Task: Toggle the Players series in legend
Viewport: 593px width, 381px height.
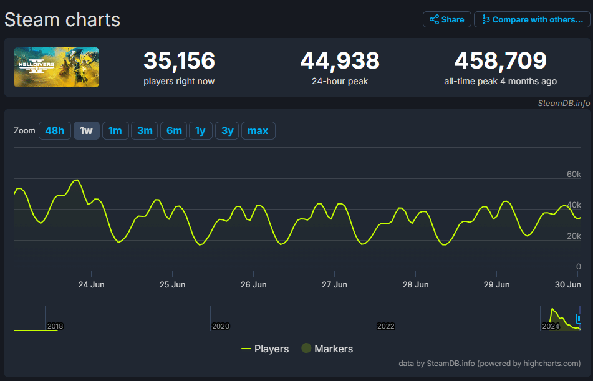Action: [265, 349]
